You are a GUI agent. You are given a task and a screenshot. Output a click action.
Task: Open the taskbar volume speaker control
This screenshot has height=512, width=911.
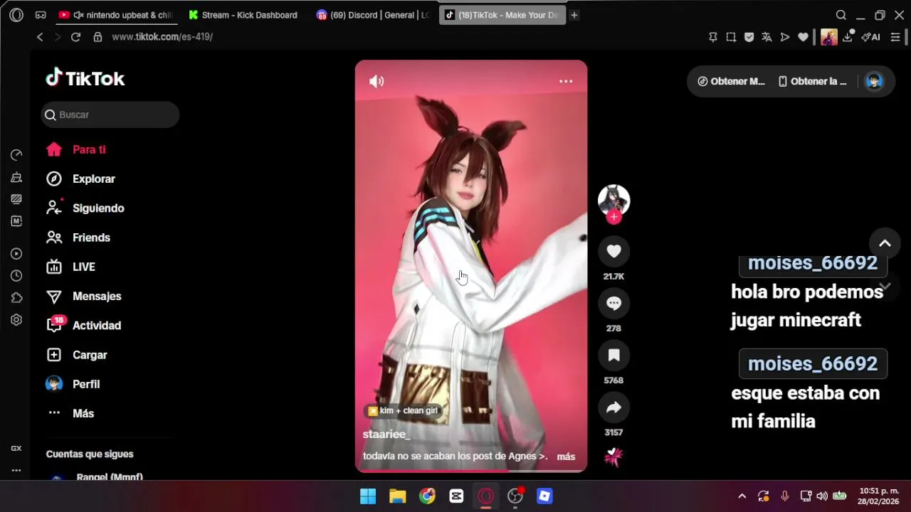[822, 496]
